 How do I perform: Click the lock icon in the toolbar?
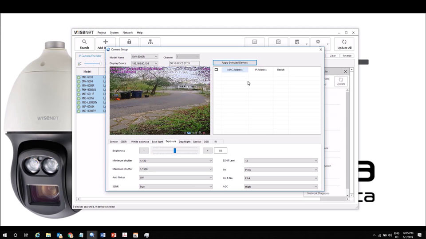[129, 42]
